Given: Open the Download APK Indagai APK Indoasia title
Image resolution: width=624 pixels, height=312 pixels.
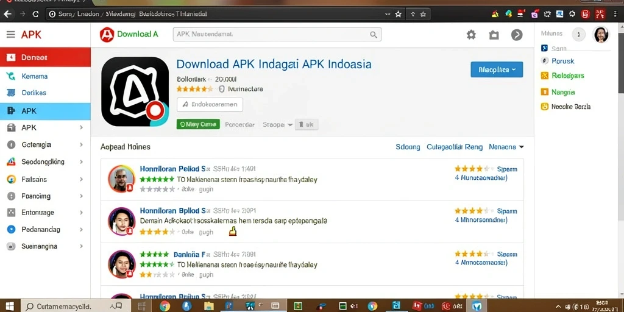Looking at the screenshot, I should [x=274, y=64].
